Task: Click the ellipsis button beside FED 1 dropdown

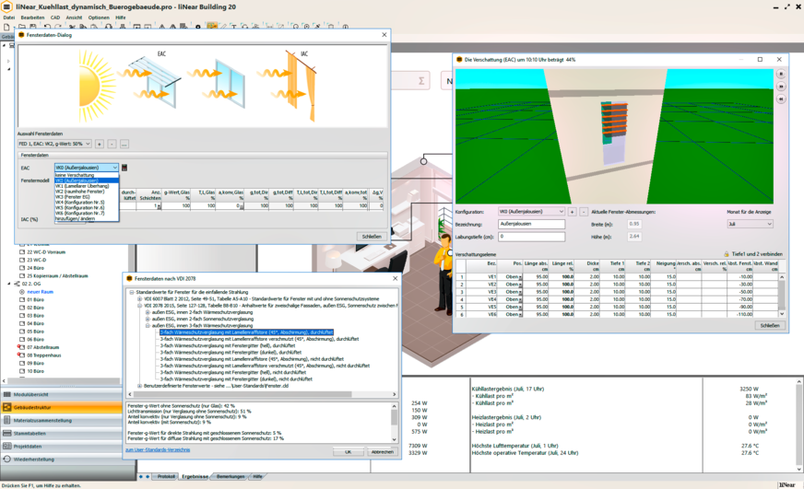Action: coord(124,144)
